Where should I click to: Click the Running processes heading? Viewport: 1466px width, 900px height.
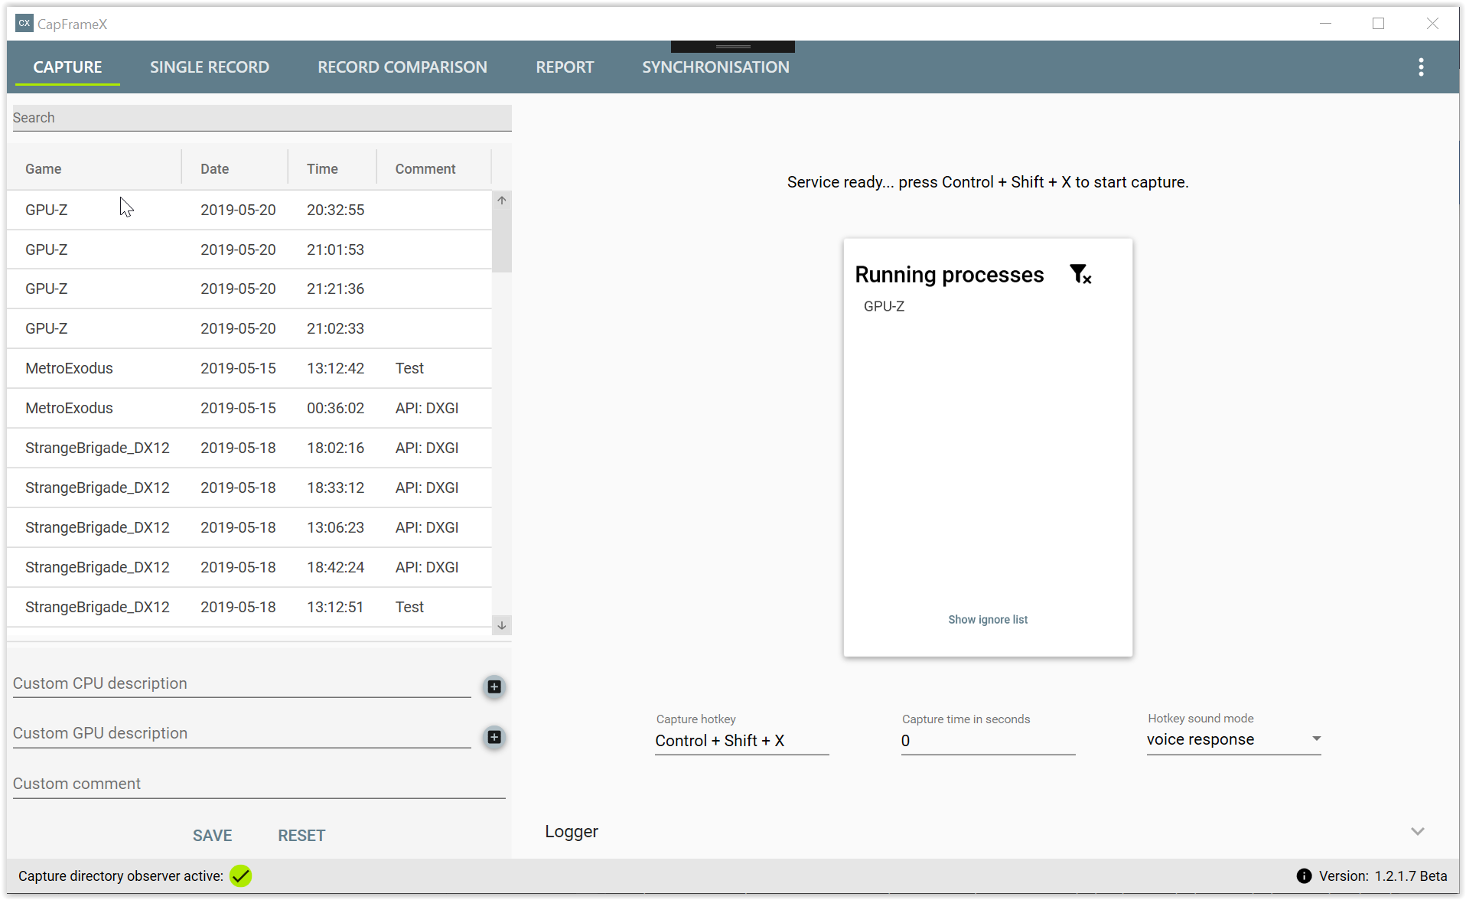(949, 275)
